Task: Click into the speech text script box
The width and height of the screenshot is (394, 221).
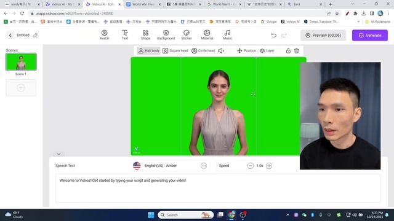Action: [x=218, y=188]
